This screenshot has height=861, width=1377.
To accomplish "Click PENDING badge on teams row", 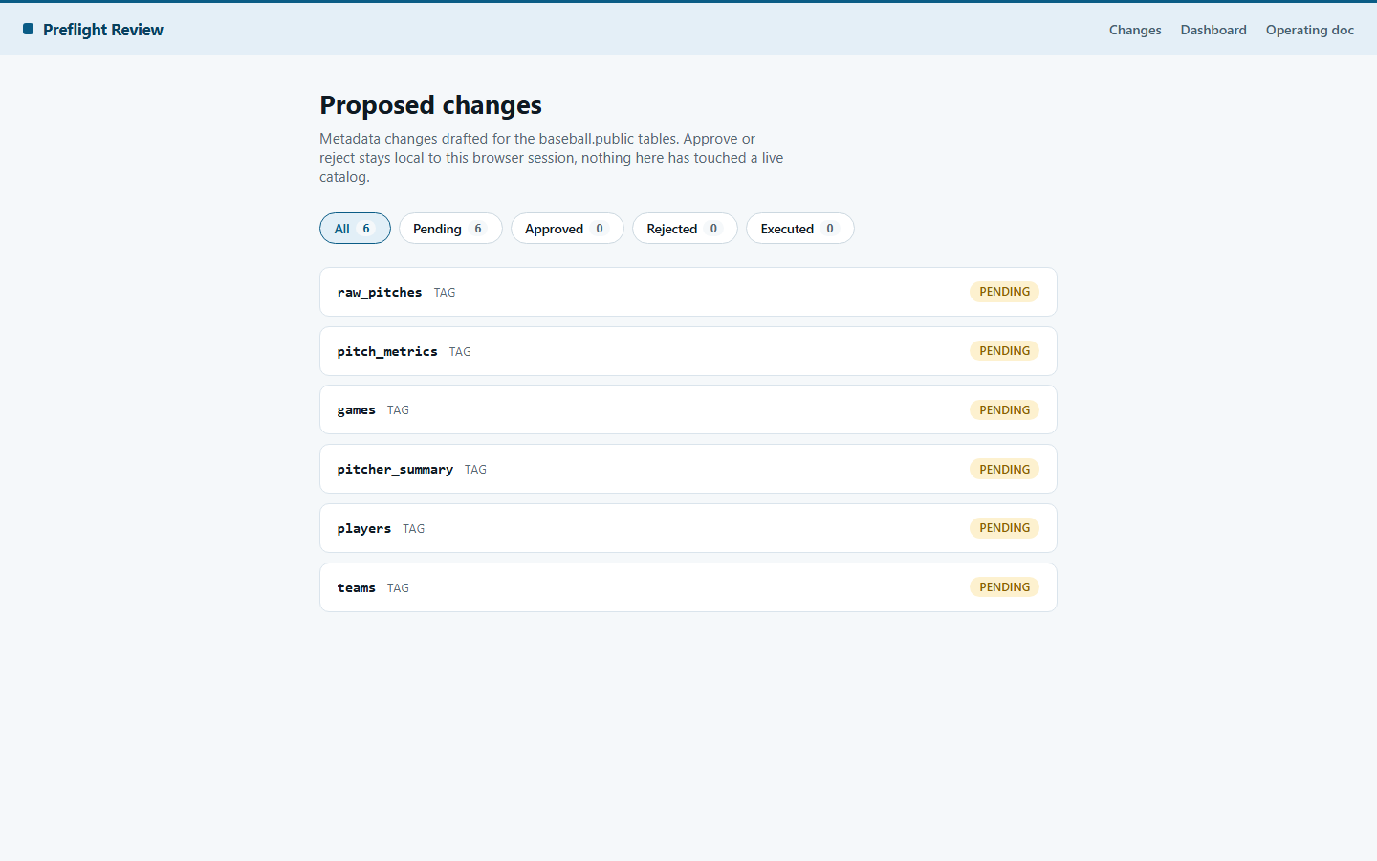I will pyautogui.click(x=1004, y=587).
